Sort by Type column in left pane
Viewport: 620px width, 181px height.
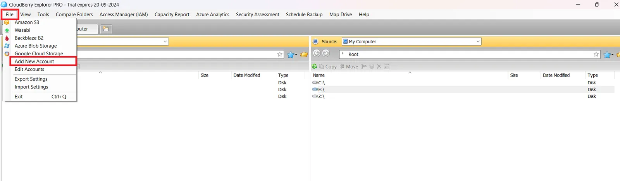pos(291,75)
